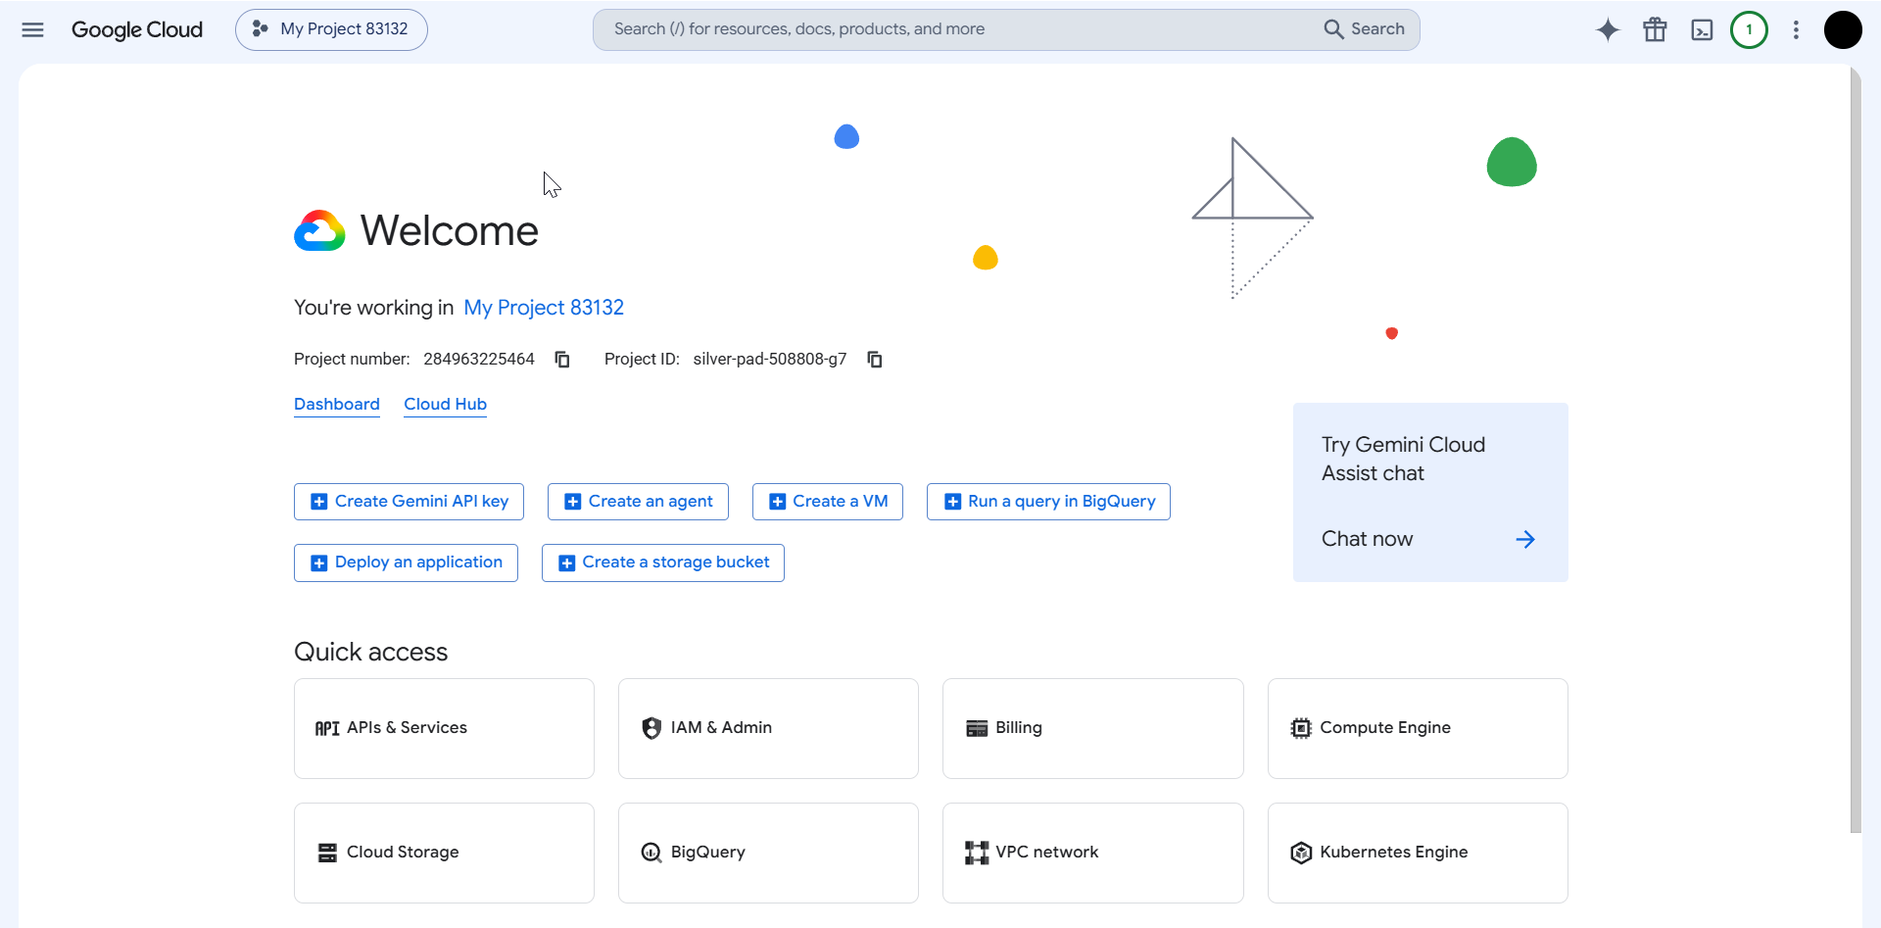The width and height of the screenshot is (1881, 928).
Task: Click Create a storage bucket button
Action: pos(663,562)
